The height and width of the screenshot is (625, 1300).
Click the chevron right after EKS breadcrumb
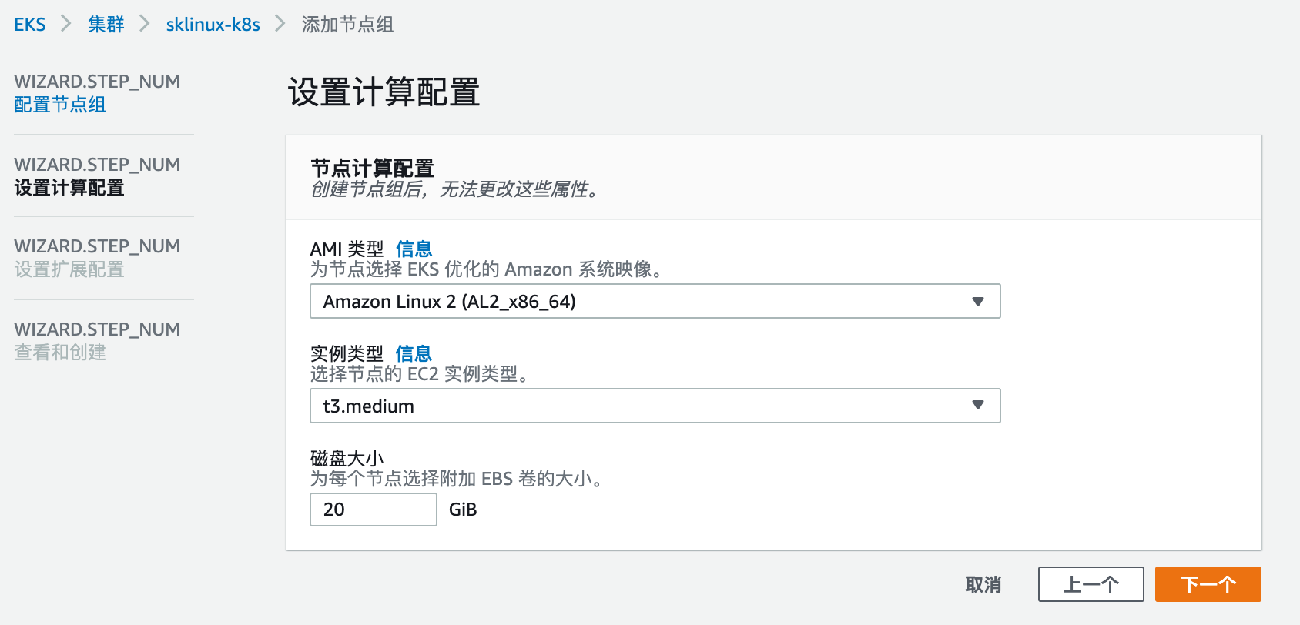66,25
